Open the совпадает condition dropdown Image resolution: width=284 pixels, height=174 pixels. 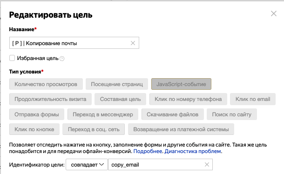click(x=87, y=165)
